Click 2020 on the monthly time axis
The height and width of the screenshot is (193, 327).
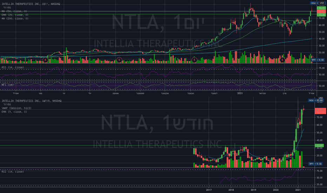pos(276,190)
